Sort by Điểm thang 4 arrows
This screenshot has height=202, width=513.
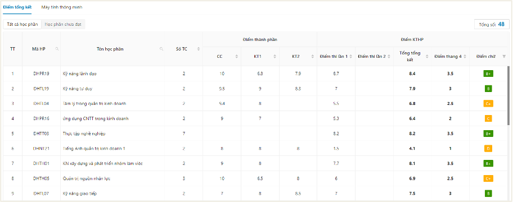pyautogui.click(x=465, y=57)
